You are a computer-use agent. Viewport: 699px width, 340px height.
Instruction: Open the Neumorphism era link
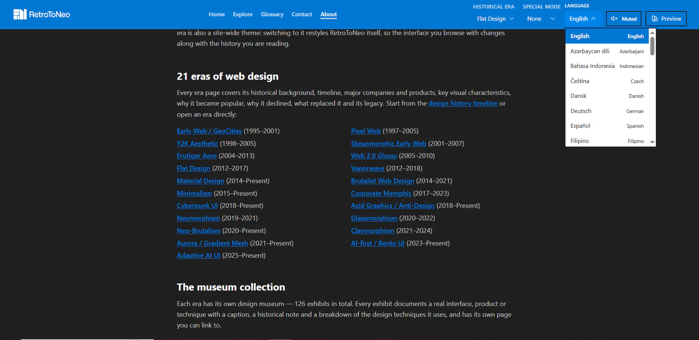click(x=198, y=218)
